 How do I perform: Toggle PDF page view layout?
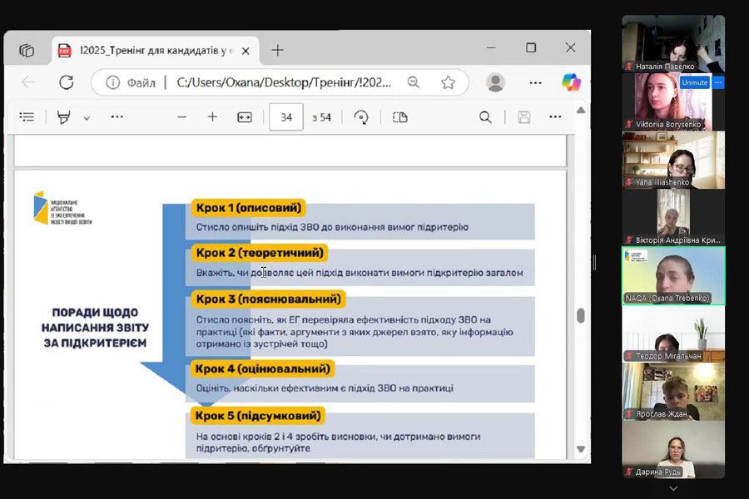[x=400, y=117]
